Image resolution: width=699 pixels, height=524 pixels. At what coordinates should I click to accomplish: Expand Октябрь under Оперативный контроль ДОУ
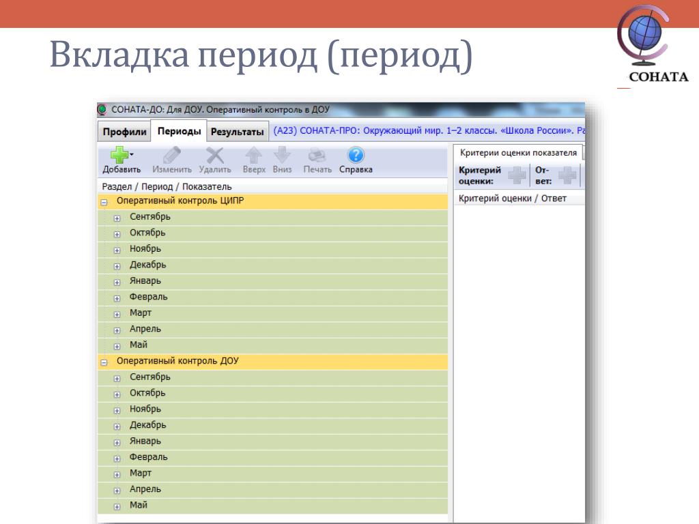(x=117, y=395)
